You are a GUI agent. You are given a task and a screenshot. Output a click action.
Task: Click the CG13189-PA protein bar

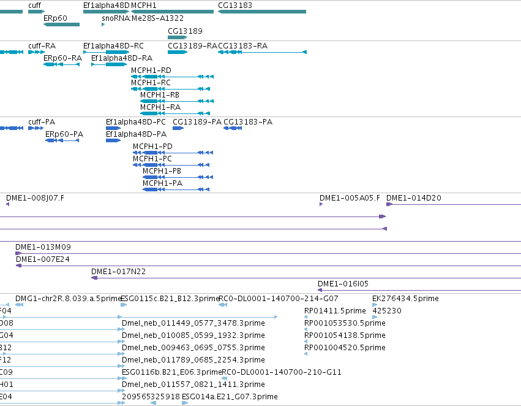pos(178,128)
